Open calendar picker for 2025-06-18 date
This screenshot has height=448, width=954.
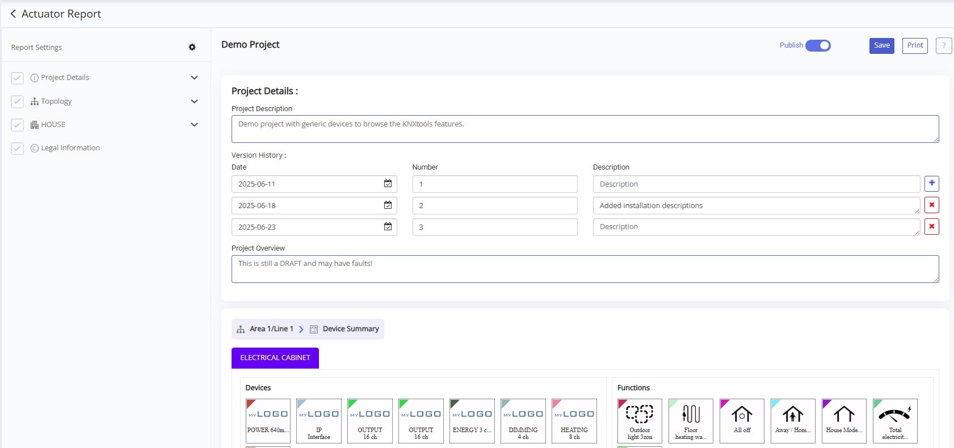pos(388,205)
